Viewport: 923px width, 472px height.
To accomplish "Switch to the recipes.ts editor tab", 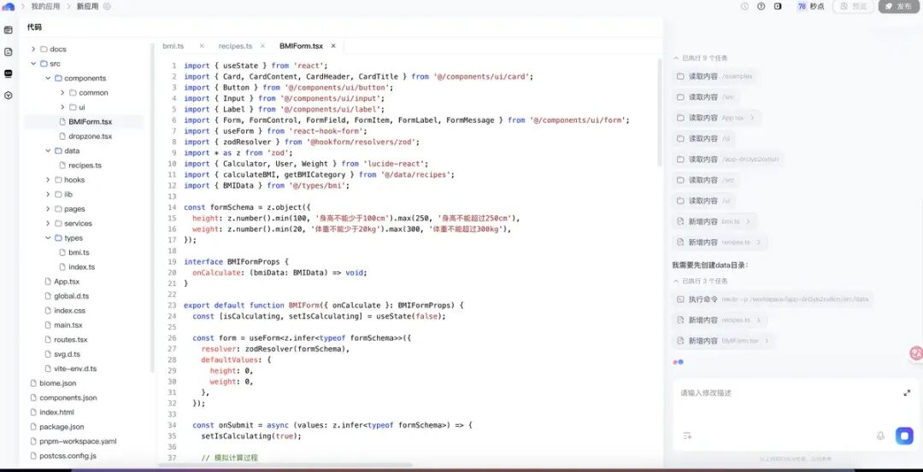I will (236, 46).
